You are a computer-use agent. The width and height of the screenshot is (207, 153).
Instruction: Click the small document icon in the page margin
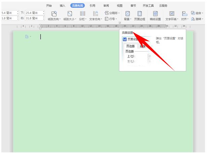tap(27, 36)
